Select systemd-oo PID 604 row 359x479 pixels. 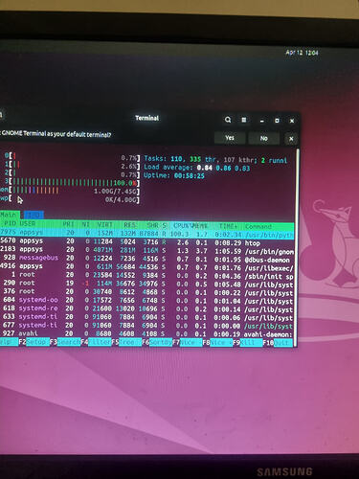[x=146, y=301]
